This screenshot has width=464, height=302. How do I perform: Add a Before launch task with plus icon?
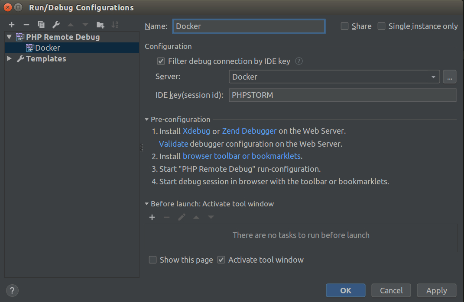point(152,217)
